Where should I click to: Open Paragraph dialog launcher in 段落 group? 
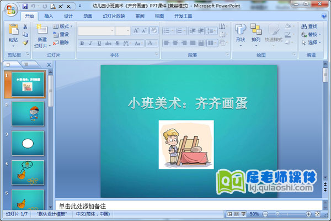227,55
